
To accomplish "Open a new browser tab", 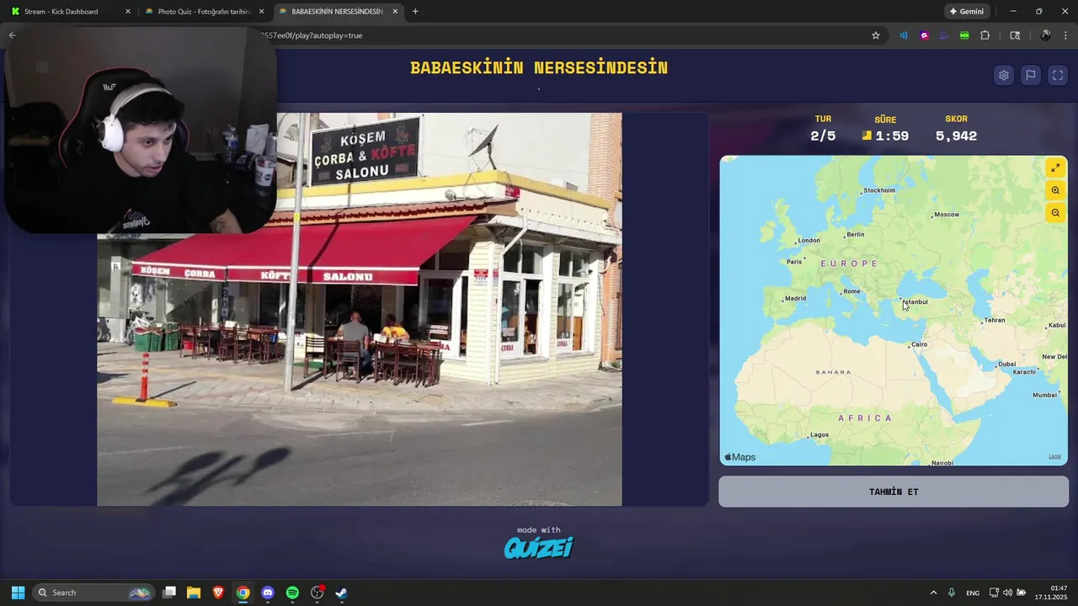I will (x=415, y=12).
